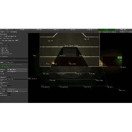
Task: Open the tab just left of the green tab
Action: [x=89, y=30]
